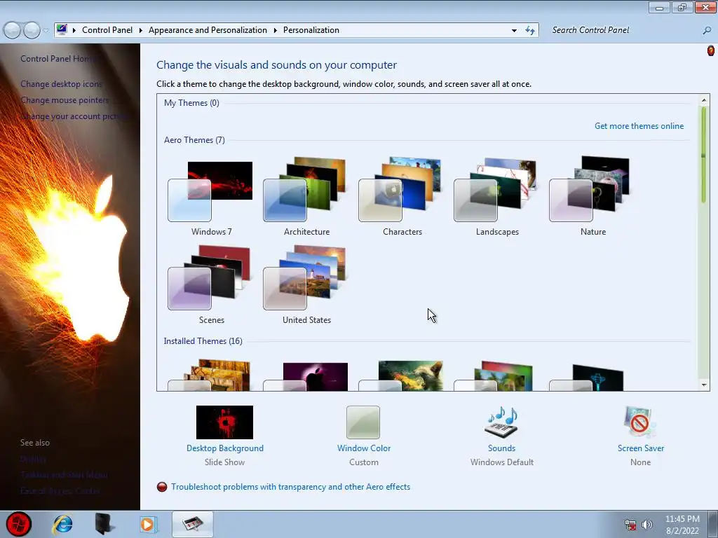Refresh the address bar location
Image resolution: width=718 pixels, height=538 pixels.
tap(530, 30)
